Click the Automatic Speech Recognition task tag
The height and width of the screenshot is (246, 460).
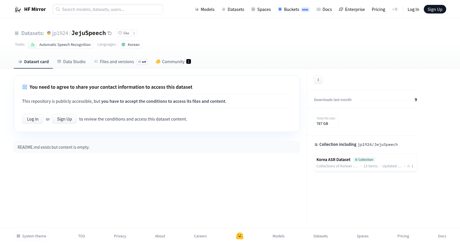60,44
